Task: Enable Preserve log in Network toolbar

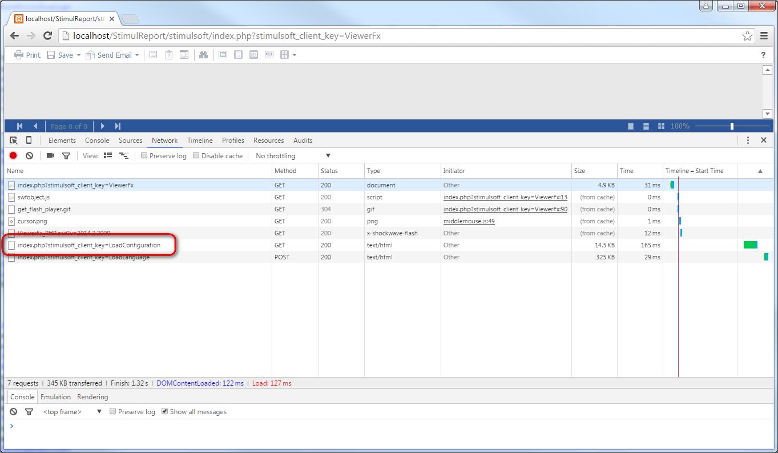Action: [144, 155]
